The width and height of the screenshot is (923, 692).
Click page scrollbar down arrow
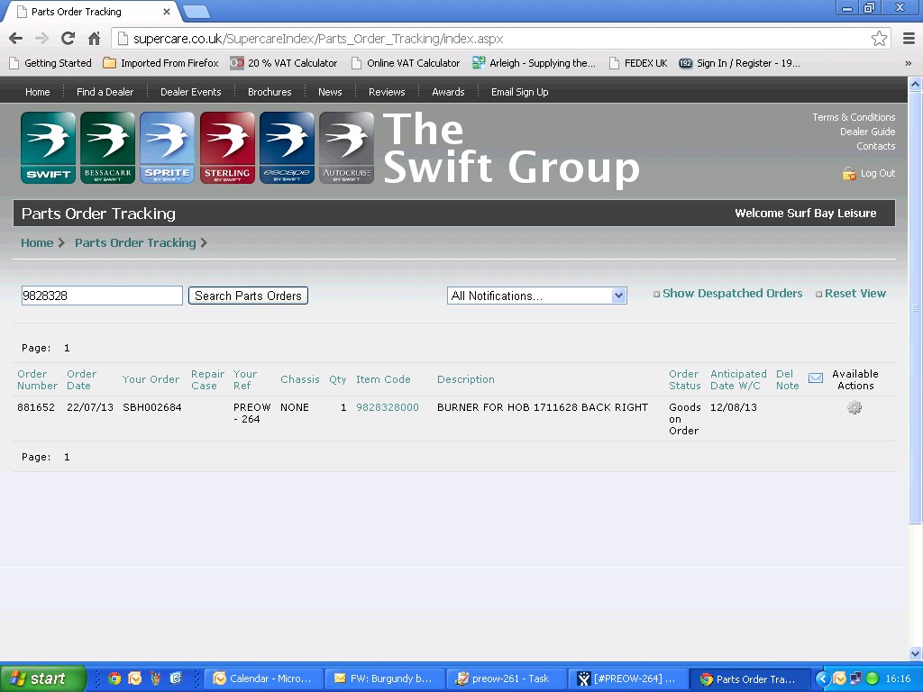pos(916,653)
